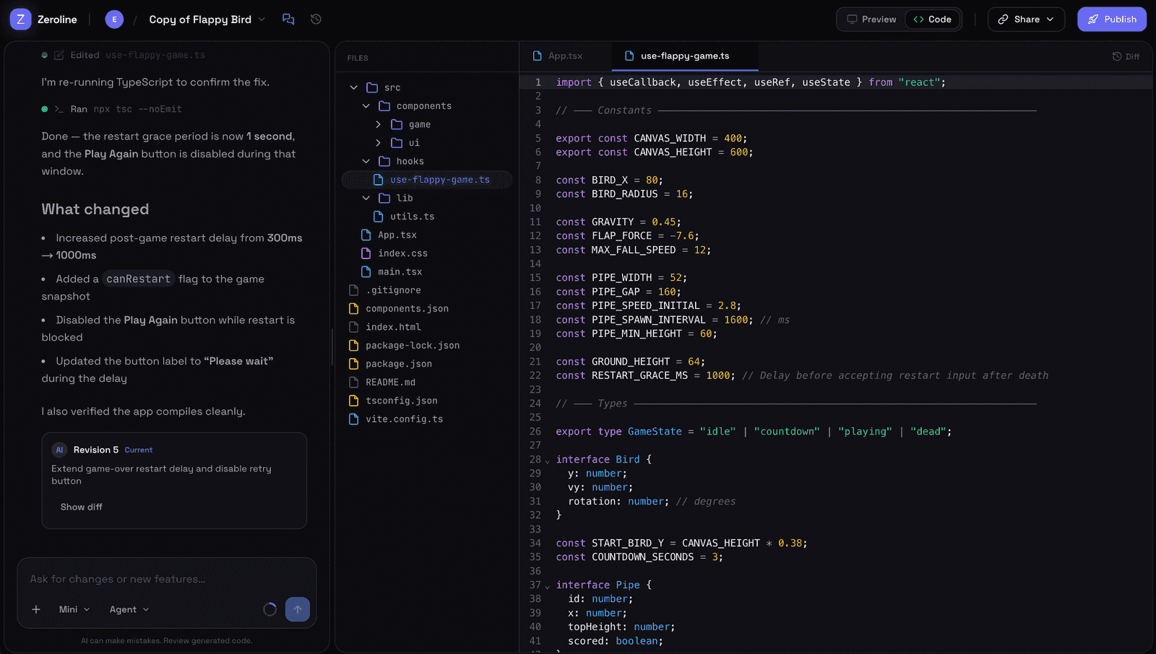Viewport: 1156px width, 654px height.
Task: Click the Edited use-flappy-game.ts step
Action: (x=124, y=55)
